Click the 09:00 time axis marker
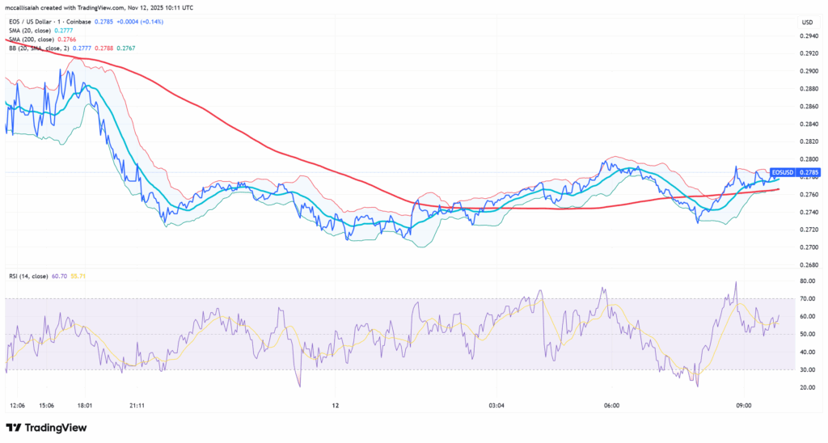This screenshot has width=828, height=443. click(x=744, y=405)
